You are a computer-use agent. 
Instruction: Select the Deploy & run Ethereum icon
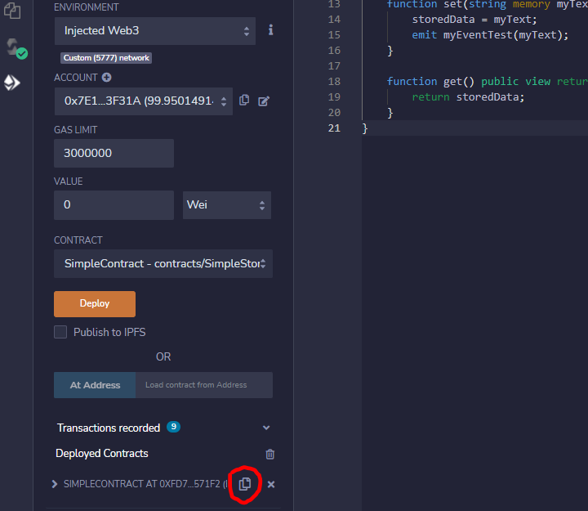(12, 83)
